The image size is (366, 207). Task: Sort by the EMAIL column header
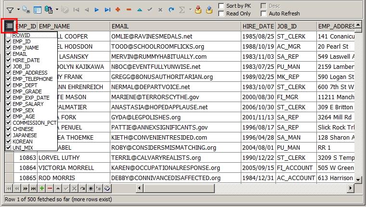(x=175, y=26)
